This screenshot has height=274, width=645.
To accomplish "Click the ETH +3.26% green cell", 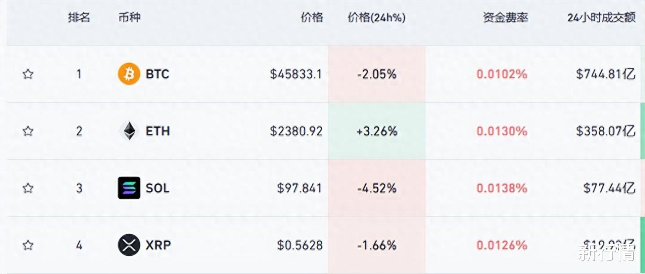I will click(377, 131).
